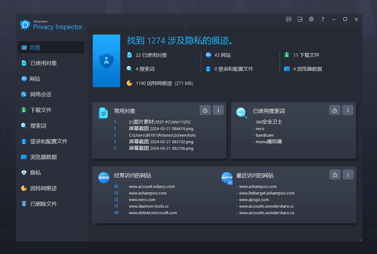Click the user icon beside 0 登录和配置文件

(208, 69)
